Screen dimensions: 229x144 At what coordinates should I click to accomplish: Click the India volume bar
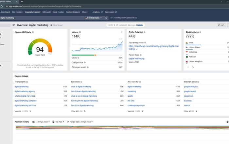click(193, 45)
